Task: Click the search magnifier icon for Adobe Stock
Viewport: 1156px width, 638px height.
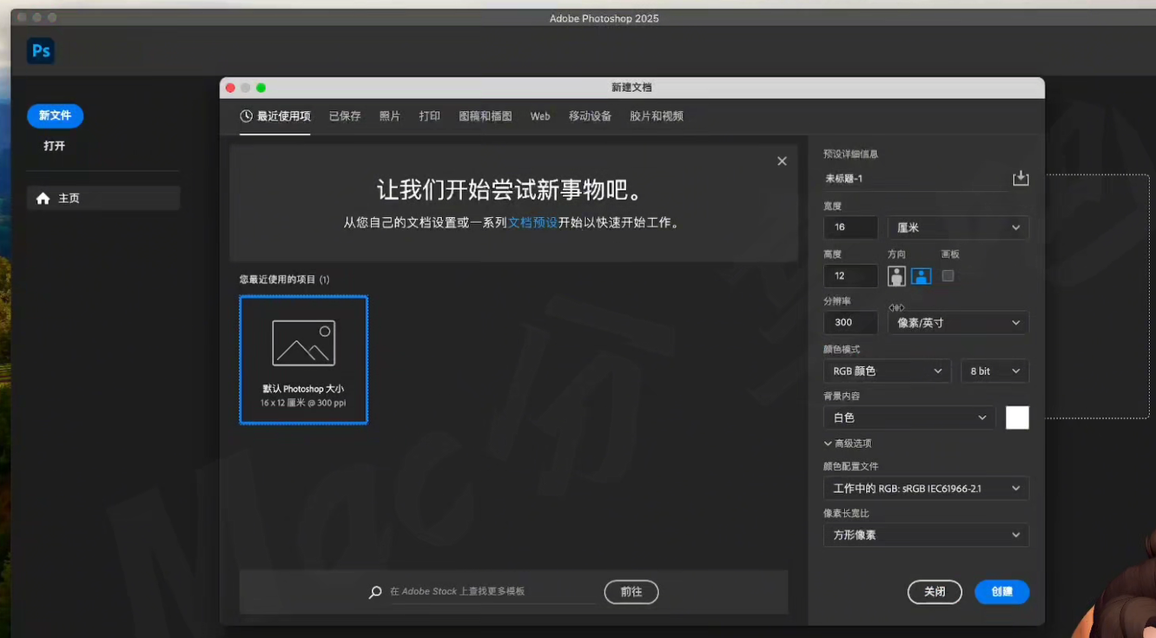Action: (375, 592)
